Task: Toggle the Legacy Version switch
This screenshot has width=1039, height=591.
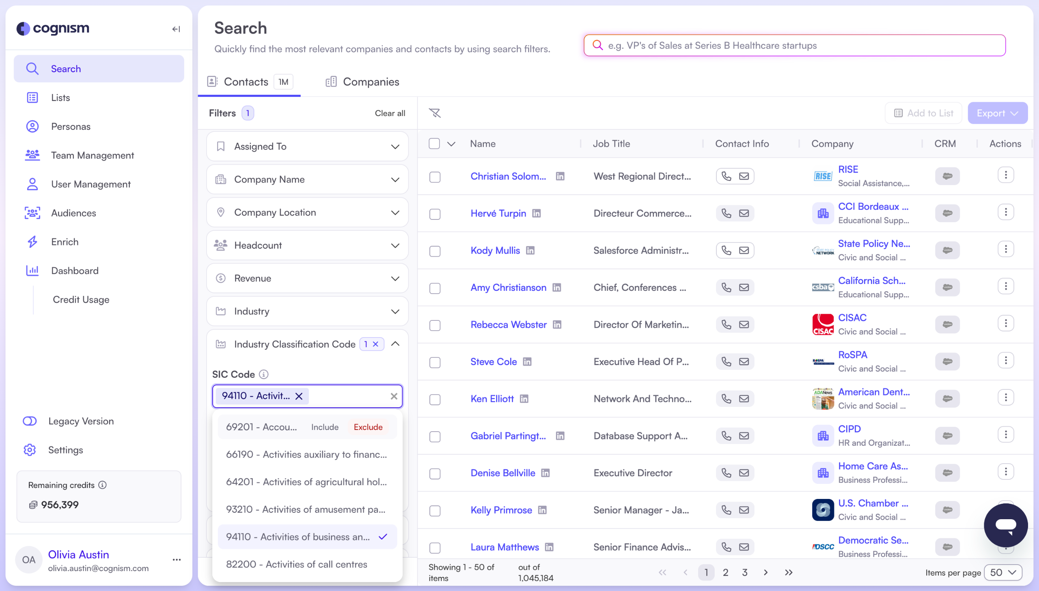Action: 30,421
